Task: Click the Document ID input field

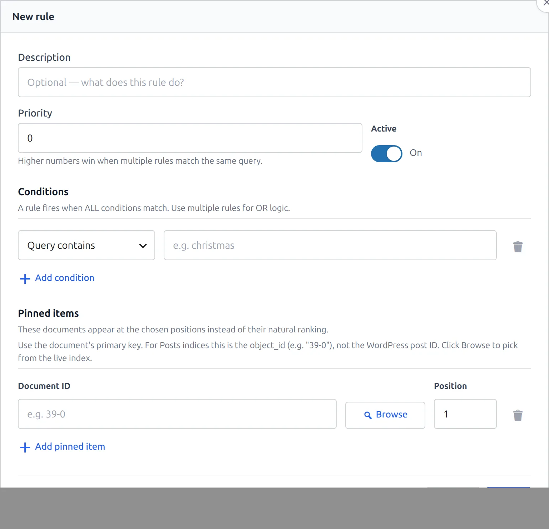Action: (177, 414)
